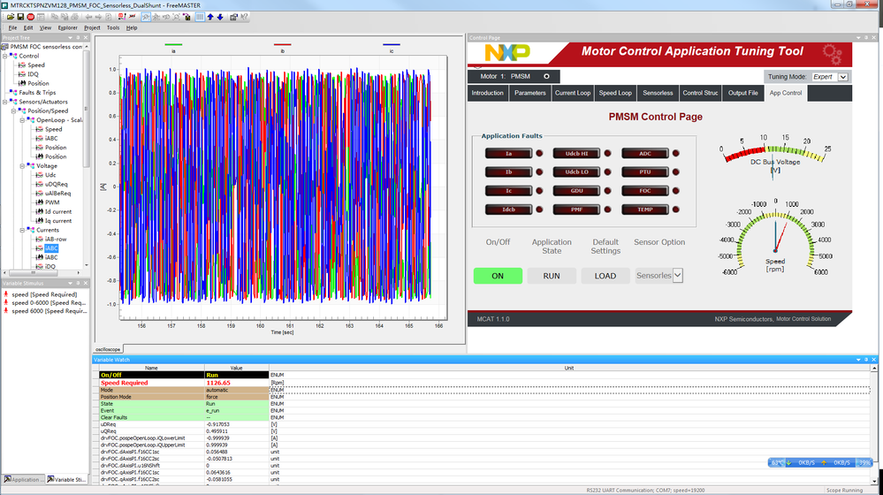883x495 pixels.
Task: Open the Tools menu
Action: [112, 27]
